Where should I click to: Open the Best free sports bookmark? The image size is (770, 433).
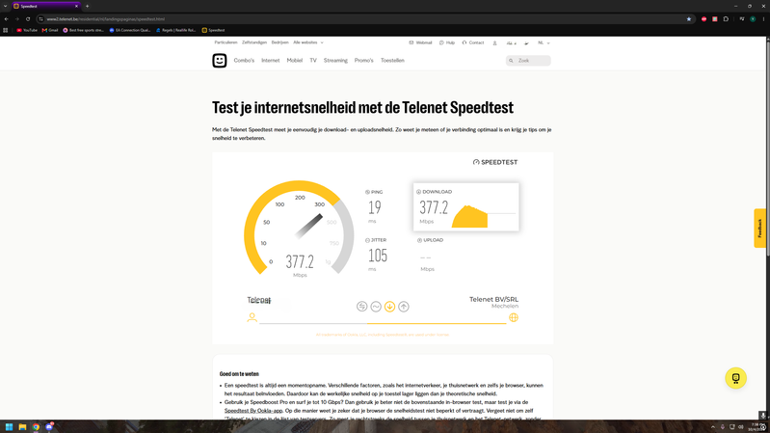83,31
